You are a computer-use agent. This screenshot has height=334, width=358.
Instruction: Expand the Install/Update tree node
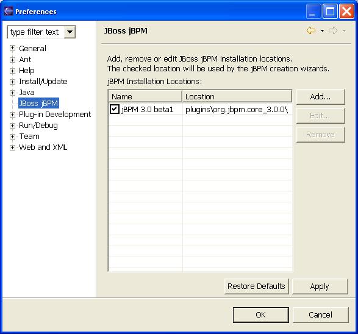point(12,82)
